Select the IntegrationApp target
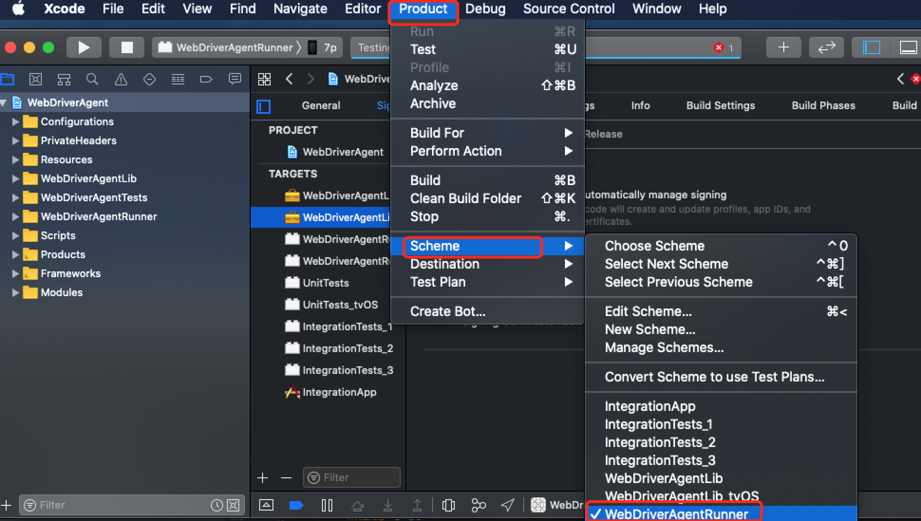The image size is (921, 521). click(x=339, y=392)
